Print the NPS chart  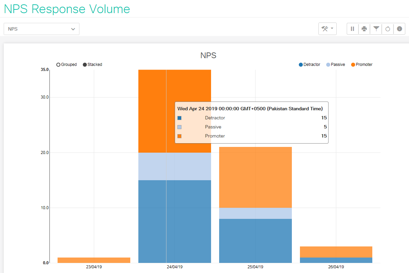coord(364,29)
